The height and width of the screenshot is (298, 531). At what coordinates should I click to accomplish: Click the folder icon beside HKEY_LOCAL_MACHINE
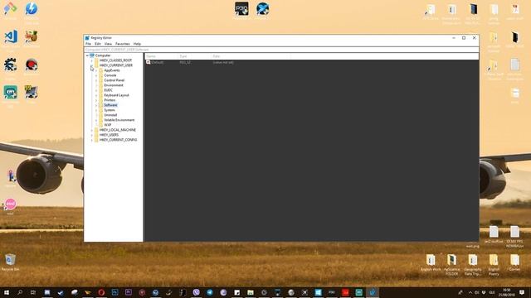point(96,130)
